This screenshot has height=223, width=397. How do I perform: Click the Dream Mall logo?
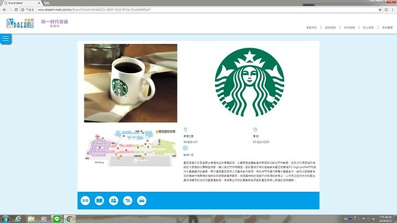[20, 24]
